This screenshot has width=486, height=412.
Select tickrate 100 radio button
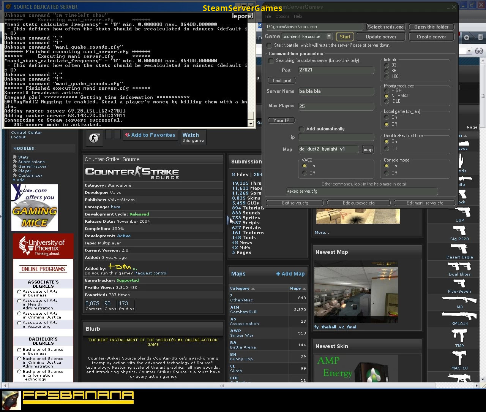387,77
